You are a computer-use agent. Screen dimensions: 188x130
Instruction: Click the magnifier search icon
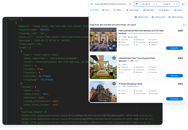(x=92, y=4)
